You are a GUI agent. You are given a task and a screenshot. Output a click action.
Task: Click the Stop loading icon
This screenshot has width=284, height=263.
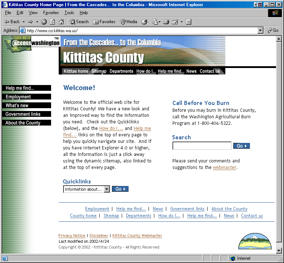[x=43, y=22]
